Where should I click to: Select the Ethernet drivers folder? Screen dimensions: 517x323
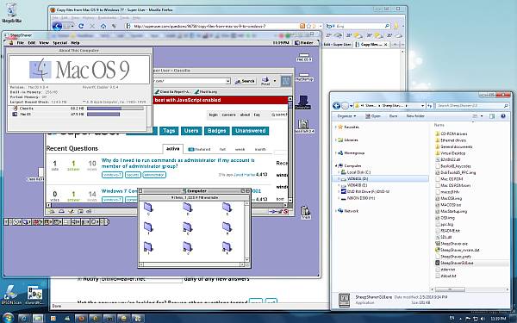point(451,140)
